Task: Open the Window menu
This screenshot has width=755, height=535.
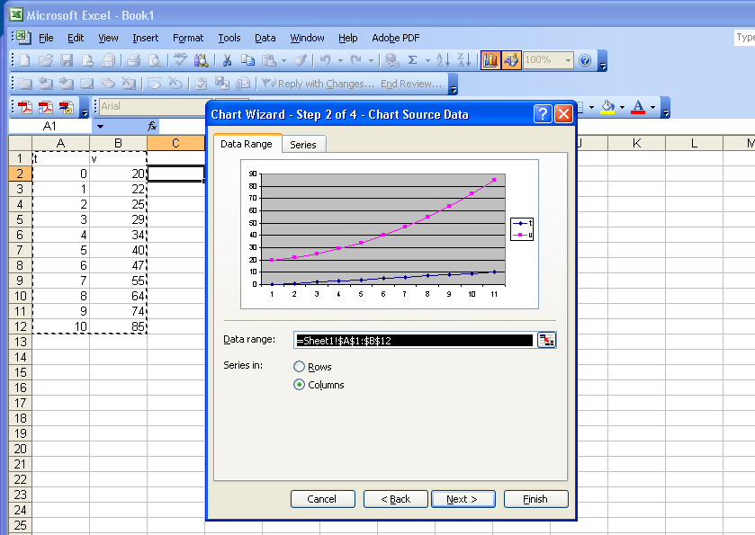Action: point(307,38)
